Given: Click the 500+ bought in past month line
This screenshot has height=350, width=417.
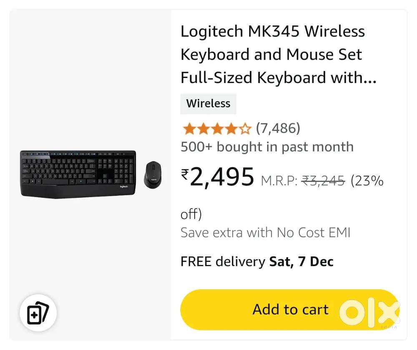Looking at the screenshot, I should [x=267, y=147].
